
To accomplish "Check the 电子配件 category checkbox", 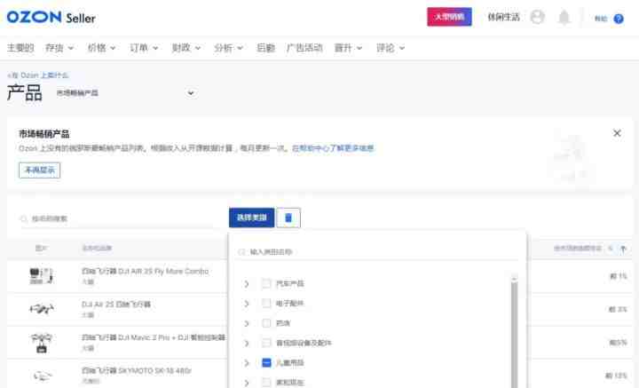I will click(x=266, y=304).
